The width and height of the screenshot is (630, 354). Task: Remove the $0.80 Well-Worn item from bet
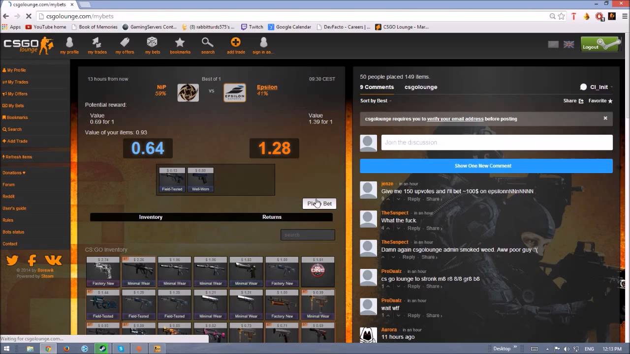pyautogui.click(x=200, y=179)
